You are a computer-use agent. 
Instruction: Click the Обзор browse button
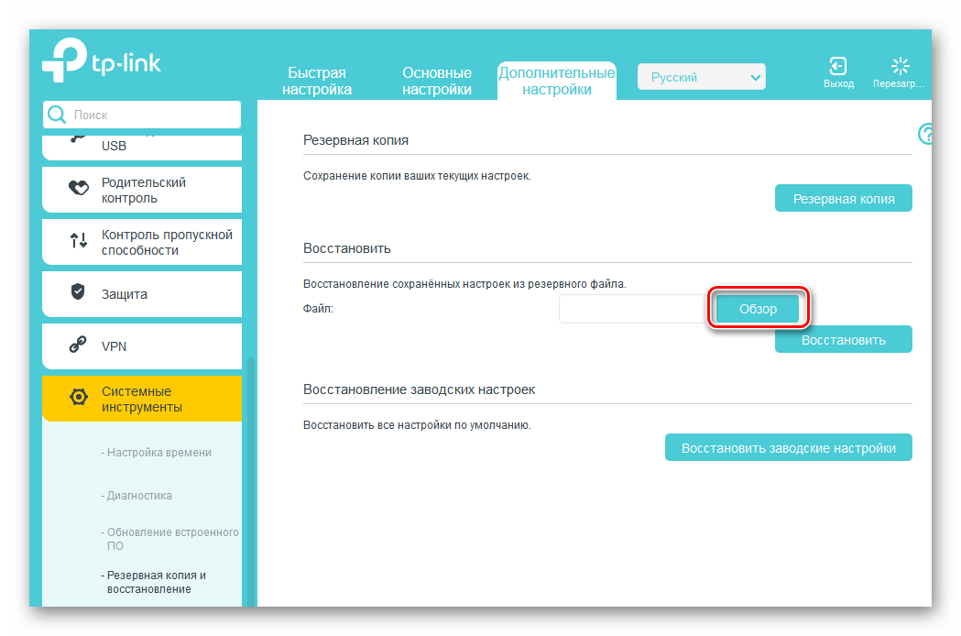click(x=758, y=309)
